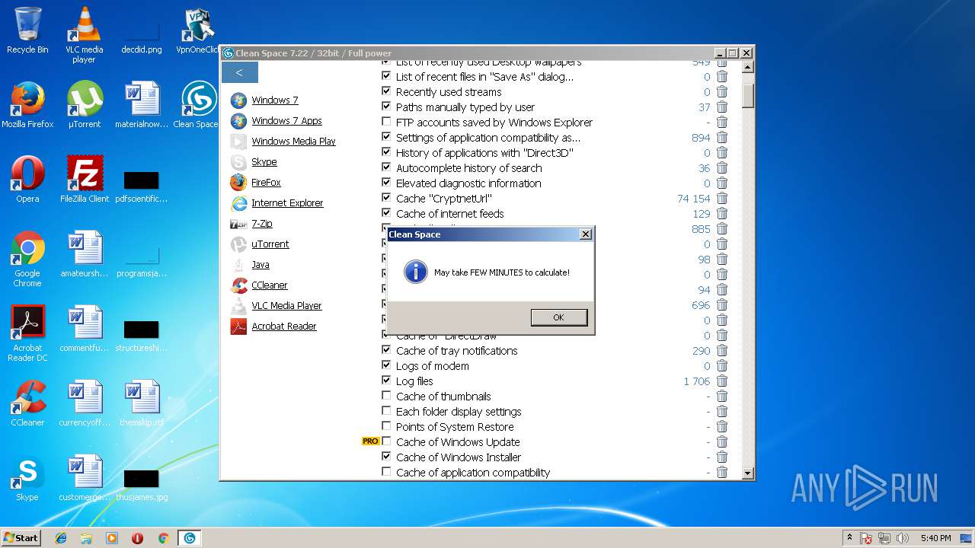Enable 'FTP accounts saved by Windows Explorer'
Screen dimensions: 975x548
coord(386,122)
